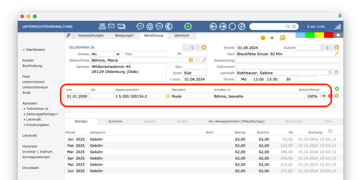Click the stacked envelopes serial letter icon
Screen dimensions: 361x180
[121, 26]
